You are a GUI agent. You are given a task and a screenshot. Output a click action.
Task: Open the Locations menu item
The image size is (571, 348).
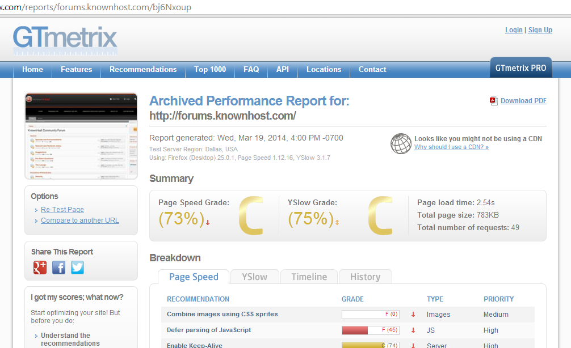coord(324,70)
